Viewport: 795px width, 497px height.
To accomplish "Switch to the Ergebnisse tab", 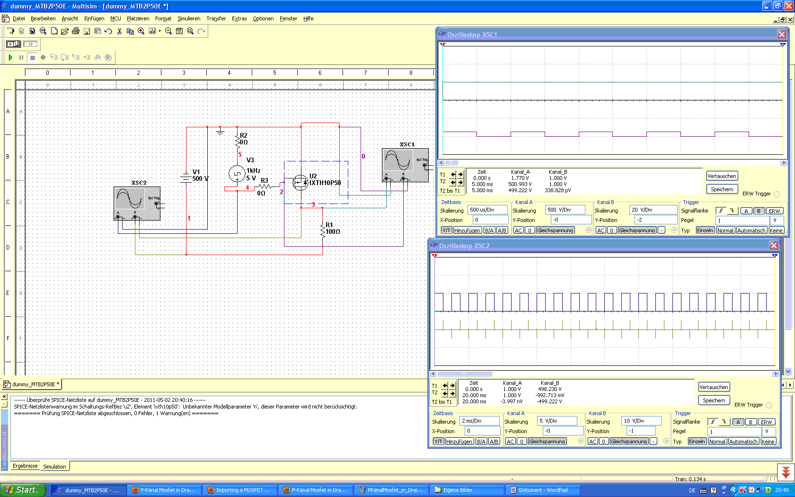I will [25, 466].
